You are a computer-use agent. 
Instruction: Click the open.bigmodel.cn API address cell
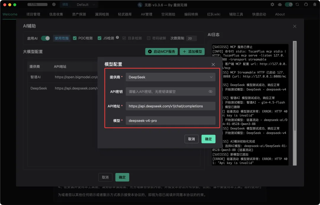coord(76,77)
